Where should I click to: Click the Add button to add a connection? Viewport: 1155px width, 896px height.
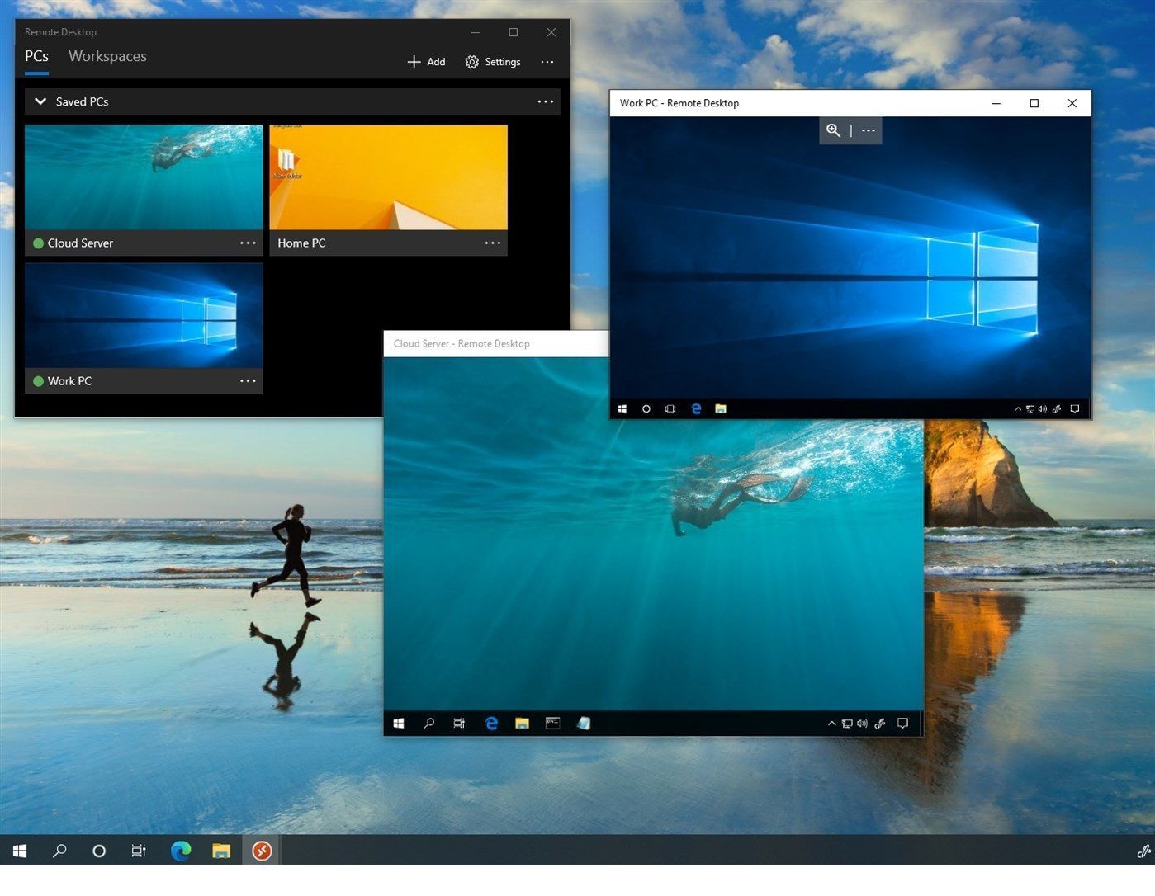pos(426,61)
